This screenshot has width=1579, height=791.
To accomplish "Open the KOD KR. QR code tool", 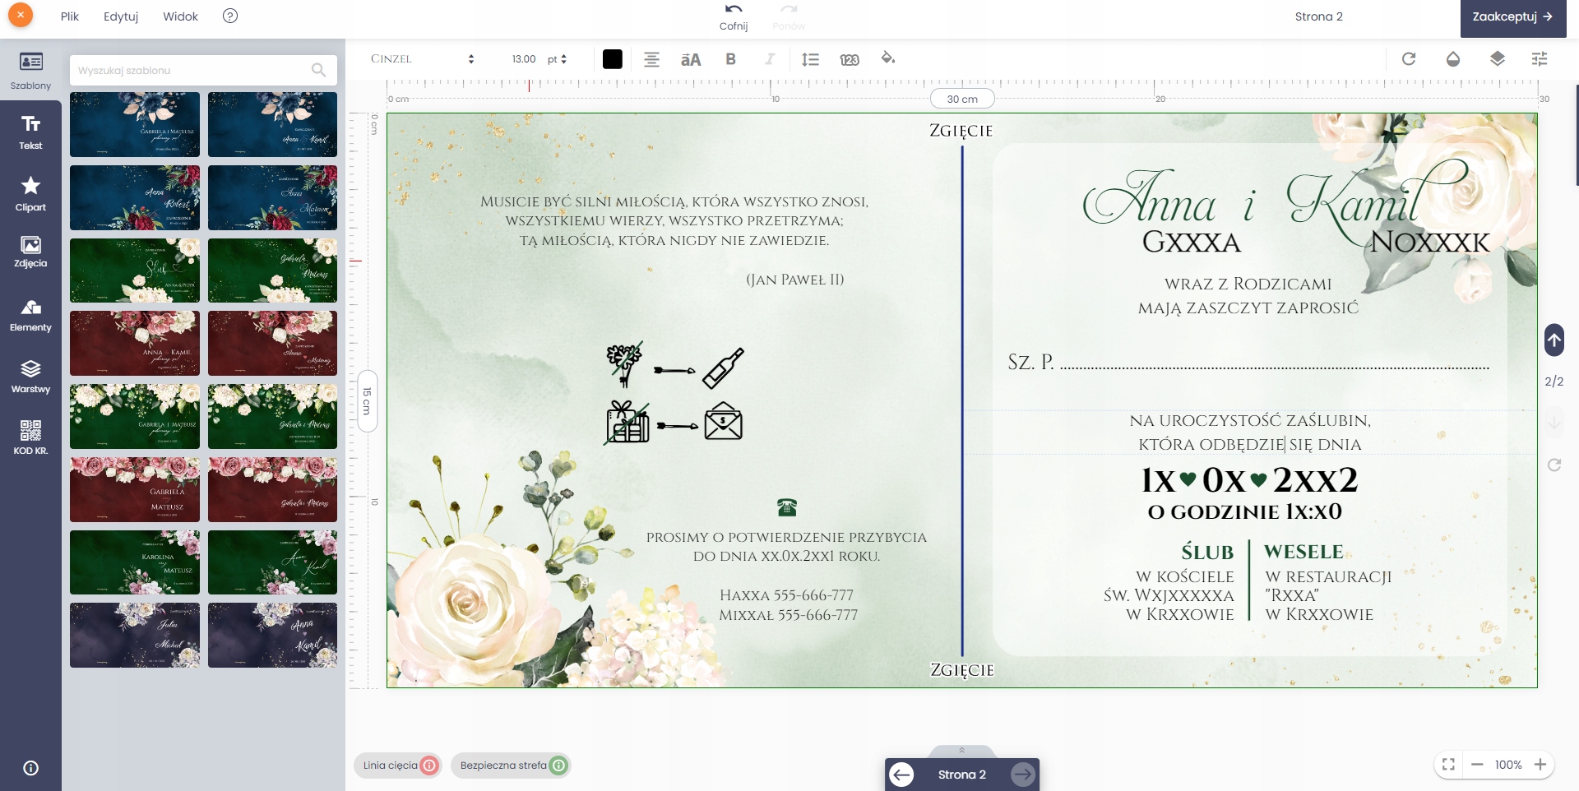I will (x=30, y=437).
